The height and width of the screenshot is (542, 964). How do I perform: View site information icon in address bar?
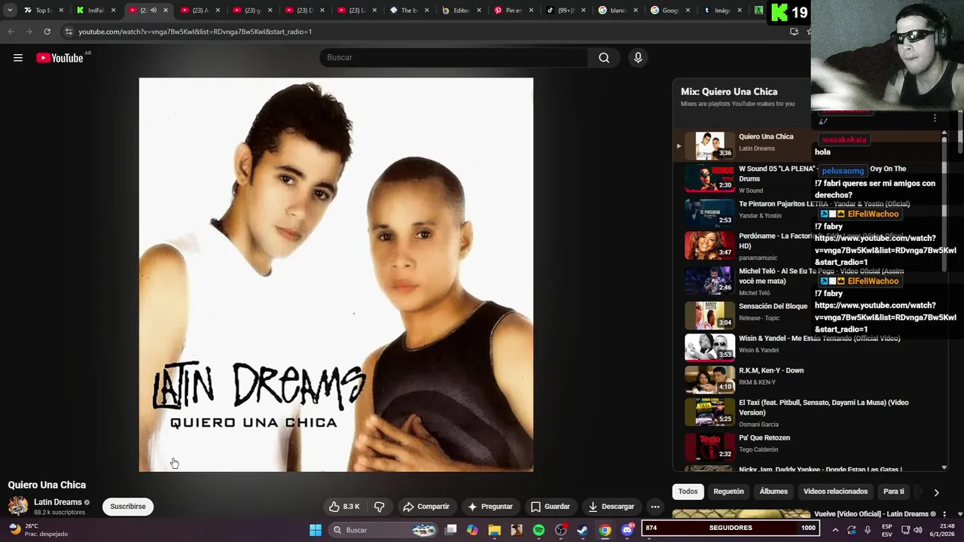pyautogui.click(x=69, y=32)
